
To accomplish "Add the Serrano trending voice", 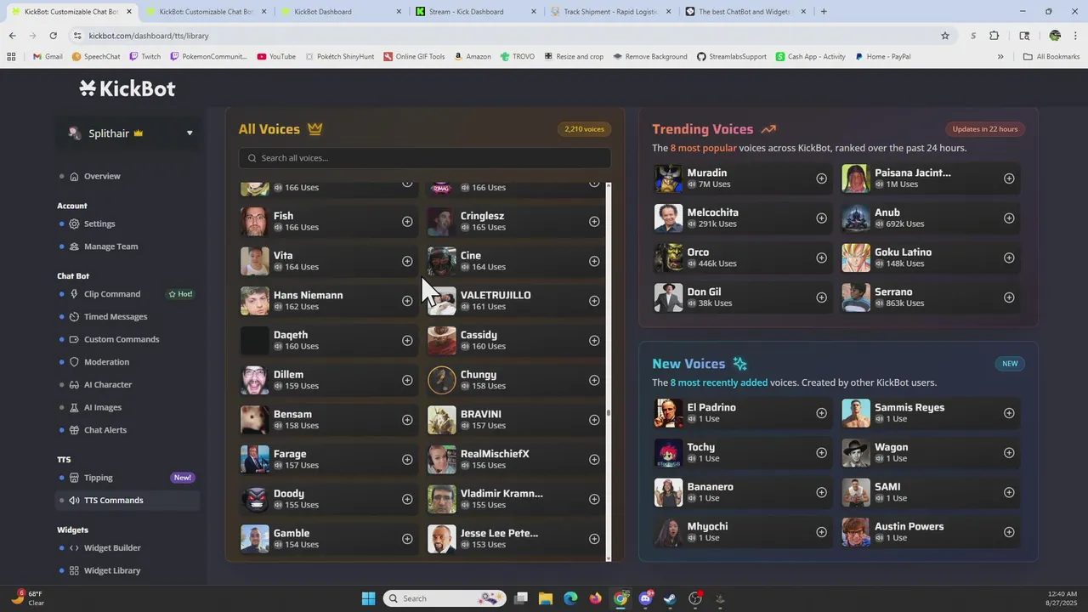I will pos(1009,297).
